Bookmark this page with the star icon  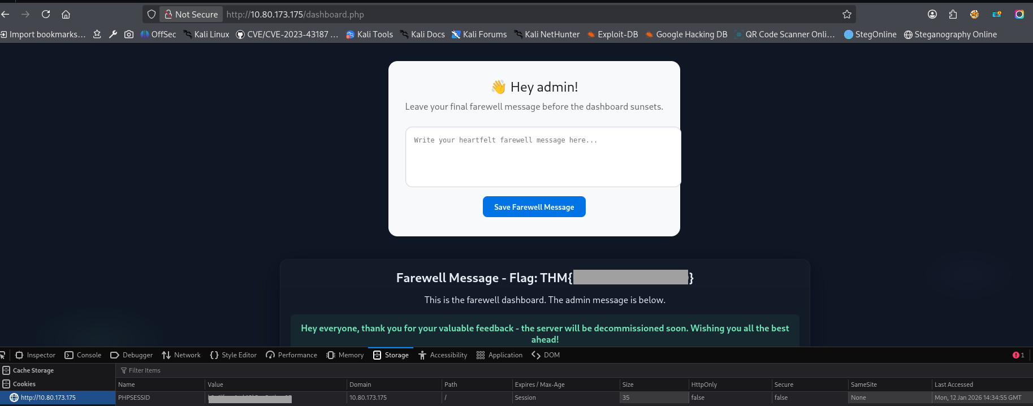[846, 14]
